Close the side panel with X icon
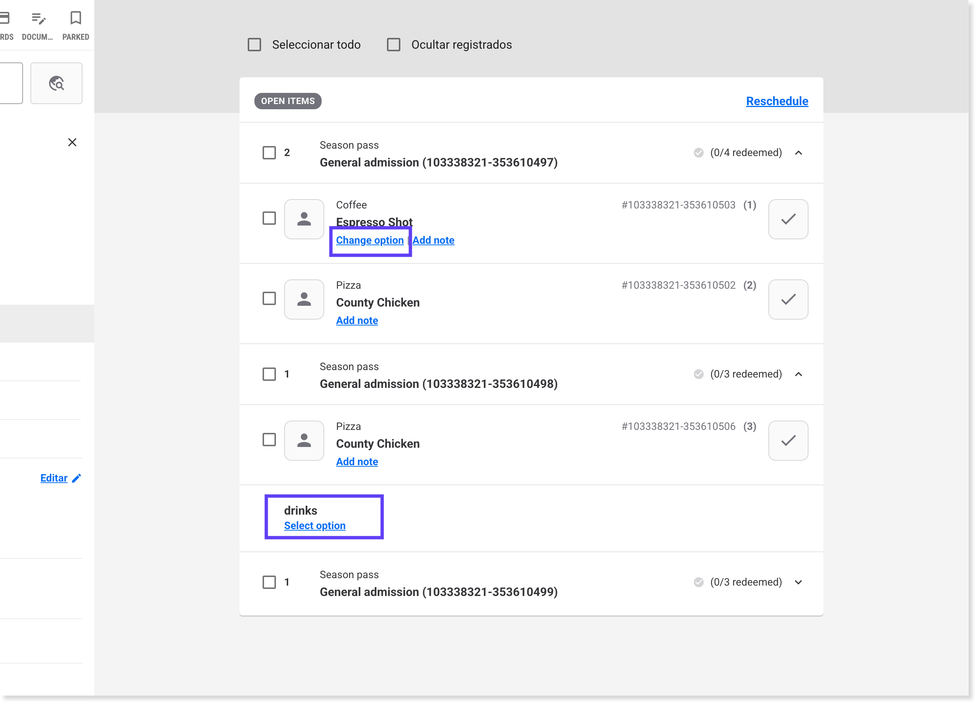Viewport: 976px width, 703px height. 72,142
